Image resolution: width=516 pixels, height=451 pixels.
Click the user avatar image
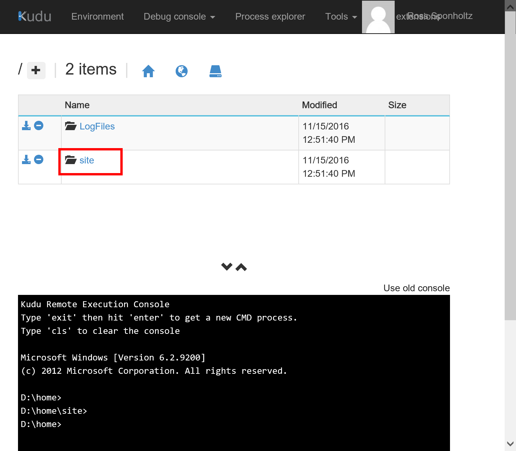pos(378,17)
